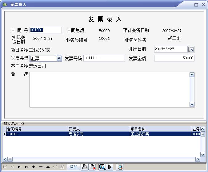Cancel edit with X navigator icon
Viewport: 208px width, 172px height.
pyautogui.click(x=62, y=167)
